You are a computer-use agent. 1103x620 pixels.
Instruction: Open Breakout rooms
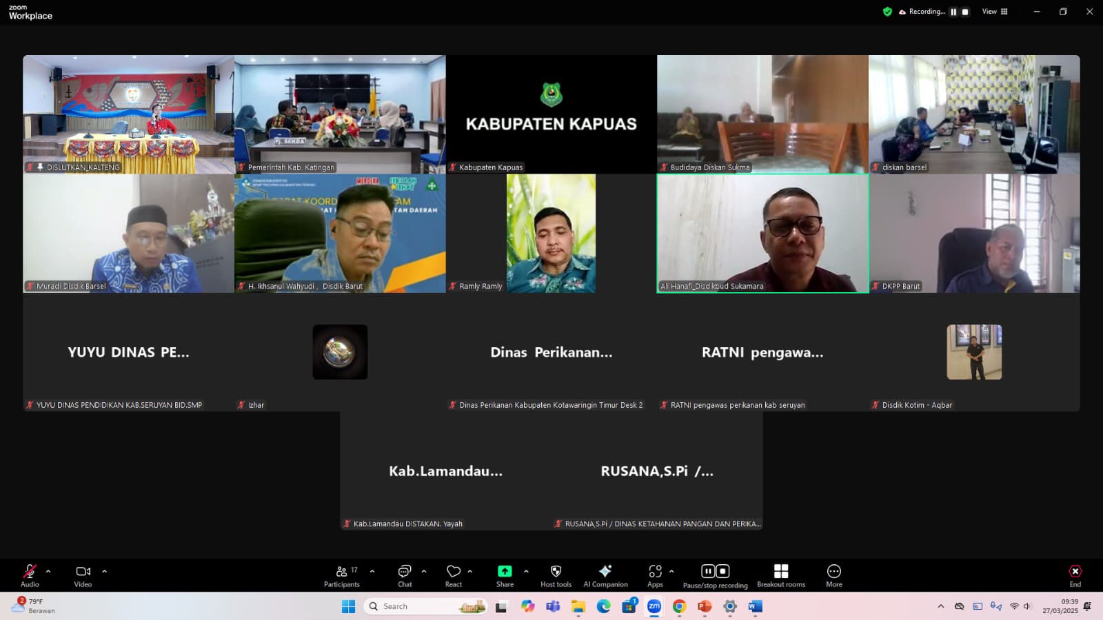pyautogui.click(x=780, y=576)
